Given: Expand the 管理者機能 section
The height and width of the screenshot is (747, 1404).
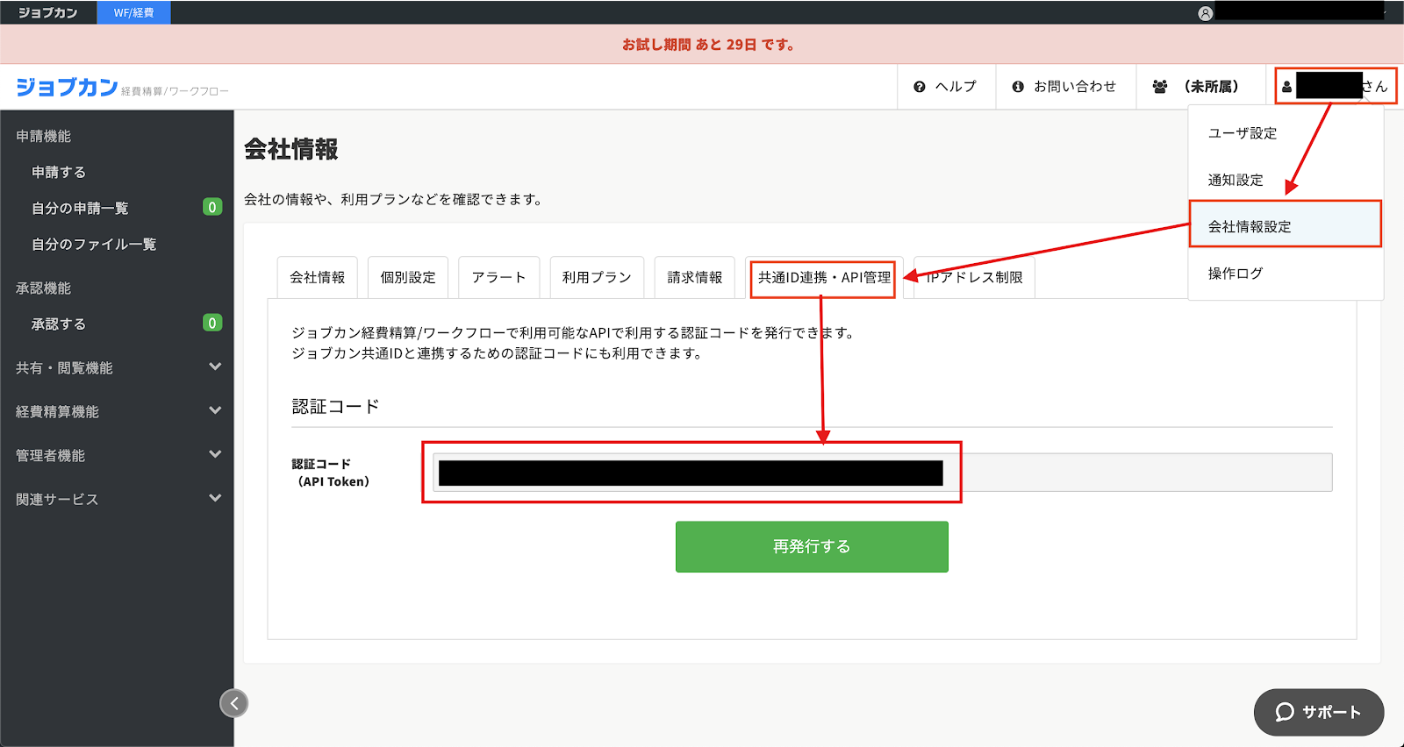Looking at the screenshot, I should pyautogui.click(x=215, y=454).
